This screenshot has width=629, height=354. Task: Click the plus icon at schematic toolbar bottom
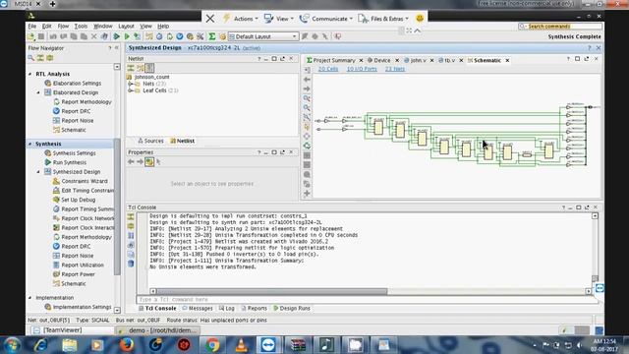click(307, 194)
